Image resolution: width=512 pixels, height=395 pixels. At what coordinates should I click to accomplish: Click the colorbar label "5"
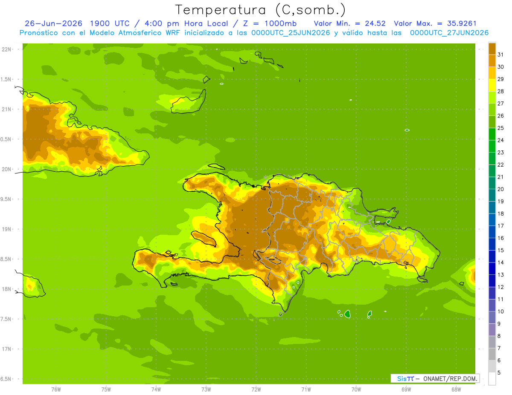pos(499,372)
